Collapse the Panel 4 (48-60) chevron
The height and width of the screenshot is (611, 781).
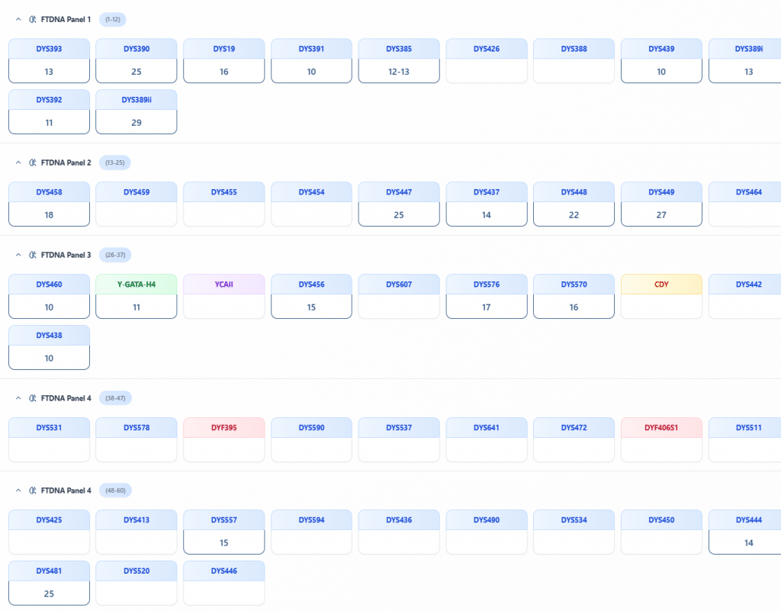pyautogui.click(x=18, y=490)
